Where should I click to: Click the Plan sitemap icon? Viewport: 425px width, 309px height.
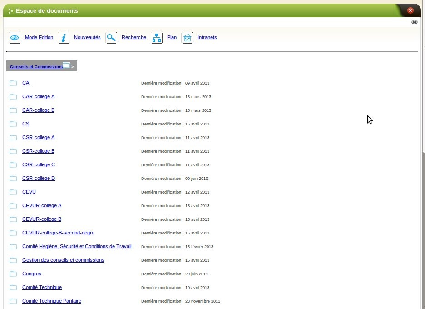tap(157, 38)
